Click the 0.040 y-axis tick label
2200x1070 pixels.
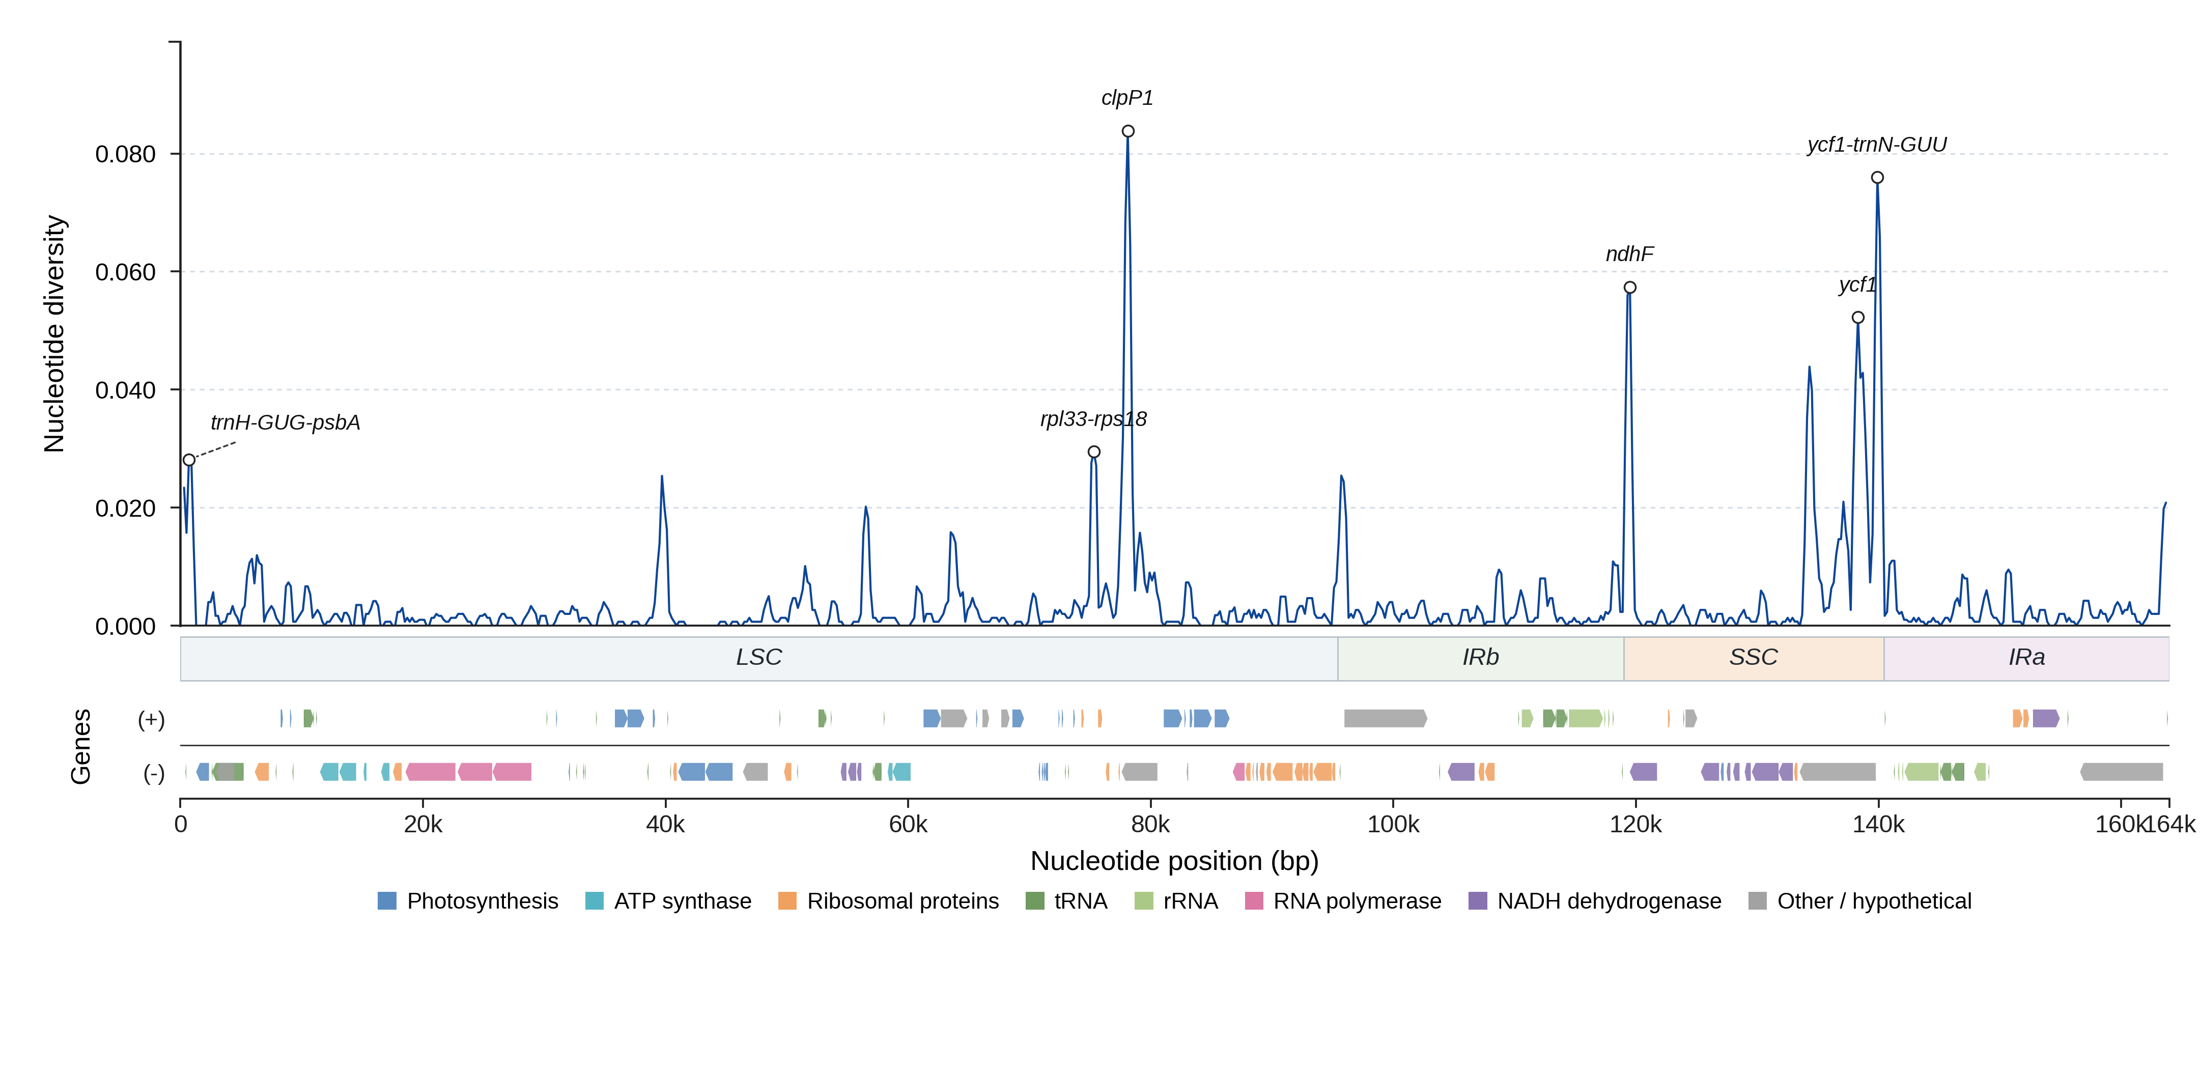pyautogui.click(x=126, y=390)
